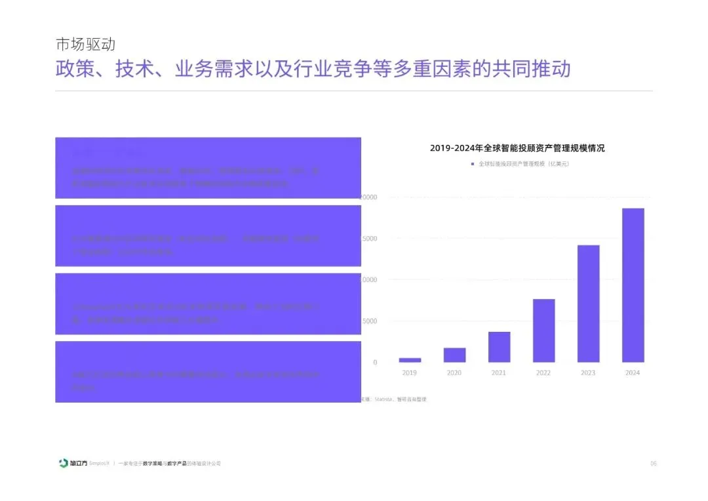Screen dimensions: 708x501
Task: Select the 2023 bar in the chart
Action: click(588, 304)
